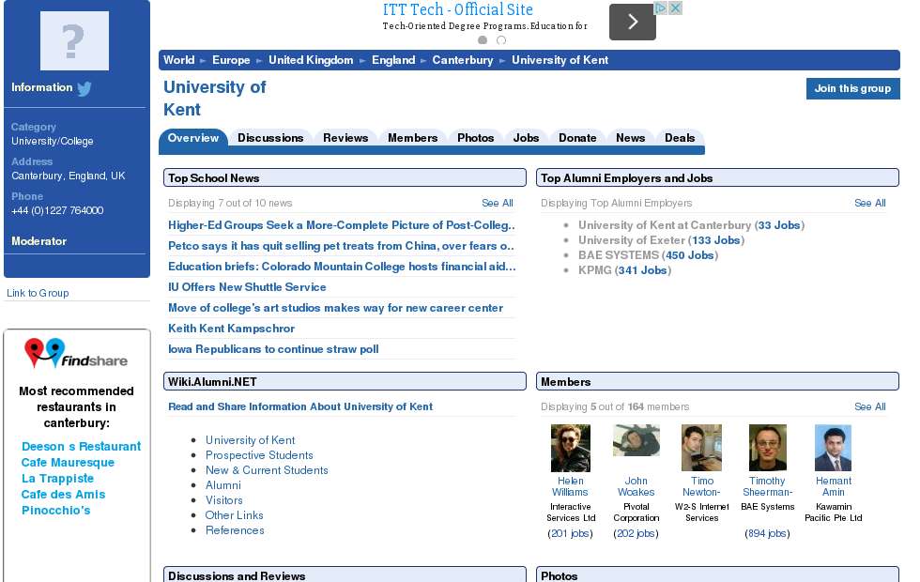920x582 pixels.
Task: Open Keith Kent Kampschror news item
Action: 231,329
